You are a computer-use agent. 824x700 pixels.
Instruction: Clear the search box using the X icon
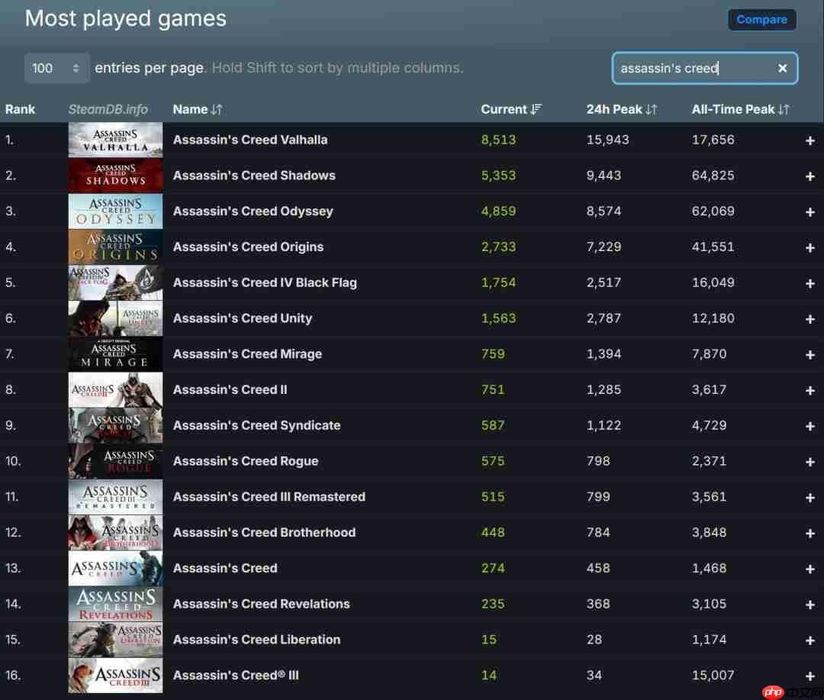(x=783, y=68)
